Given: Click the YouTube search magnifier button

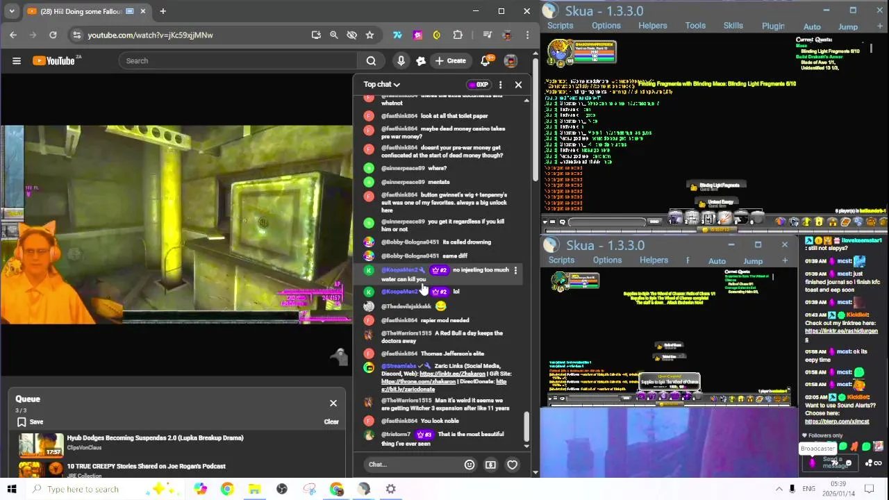Looking at the screenshot, I should [x=371, y=60].
